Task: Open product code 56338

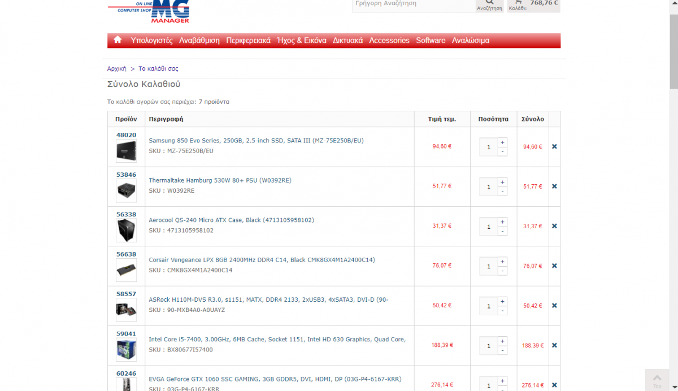Action: [126, 215]
